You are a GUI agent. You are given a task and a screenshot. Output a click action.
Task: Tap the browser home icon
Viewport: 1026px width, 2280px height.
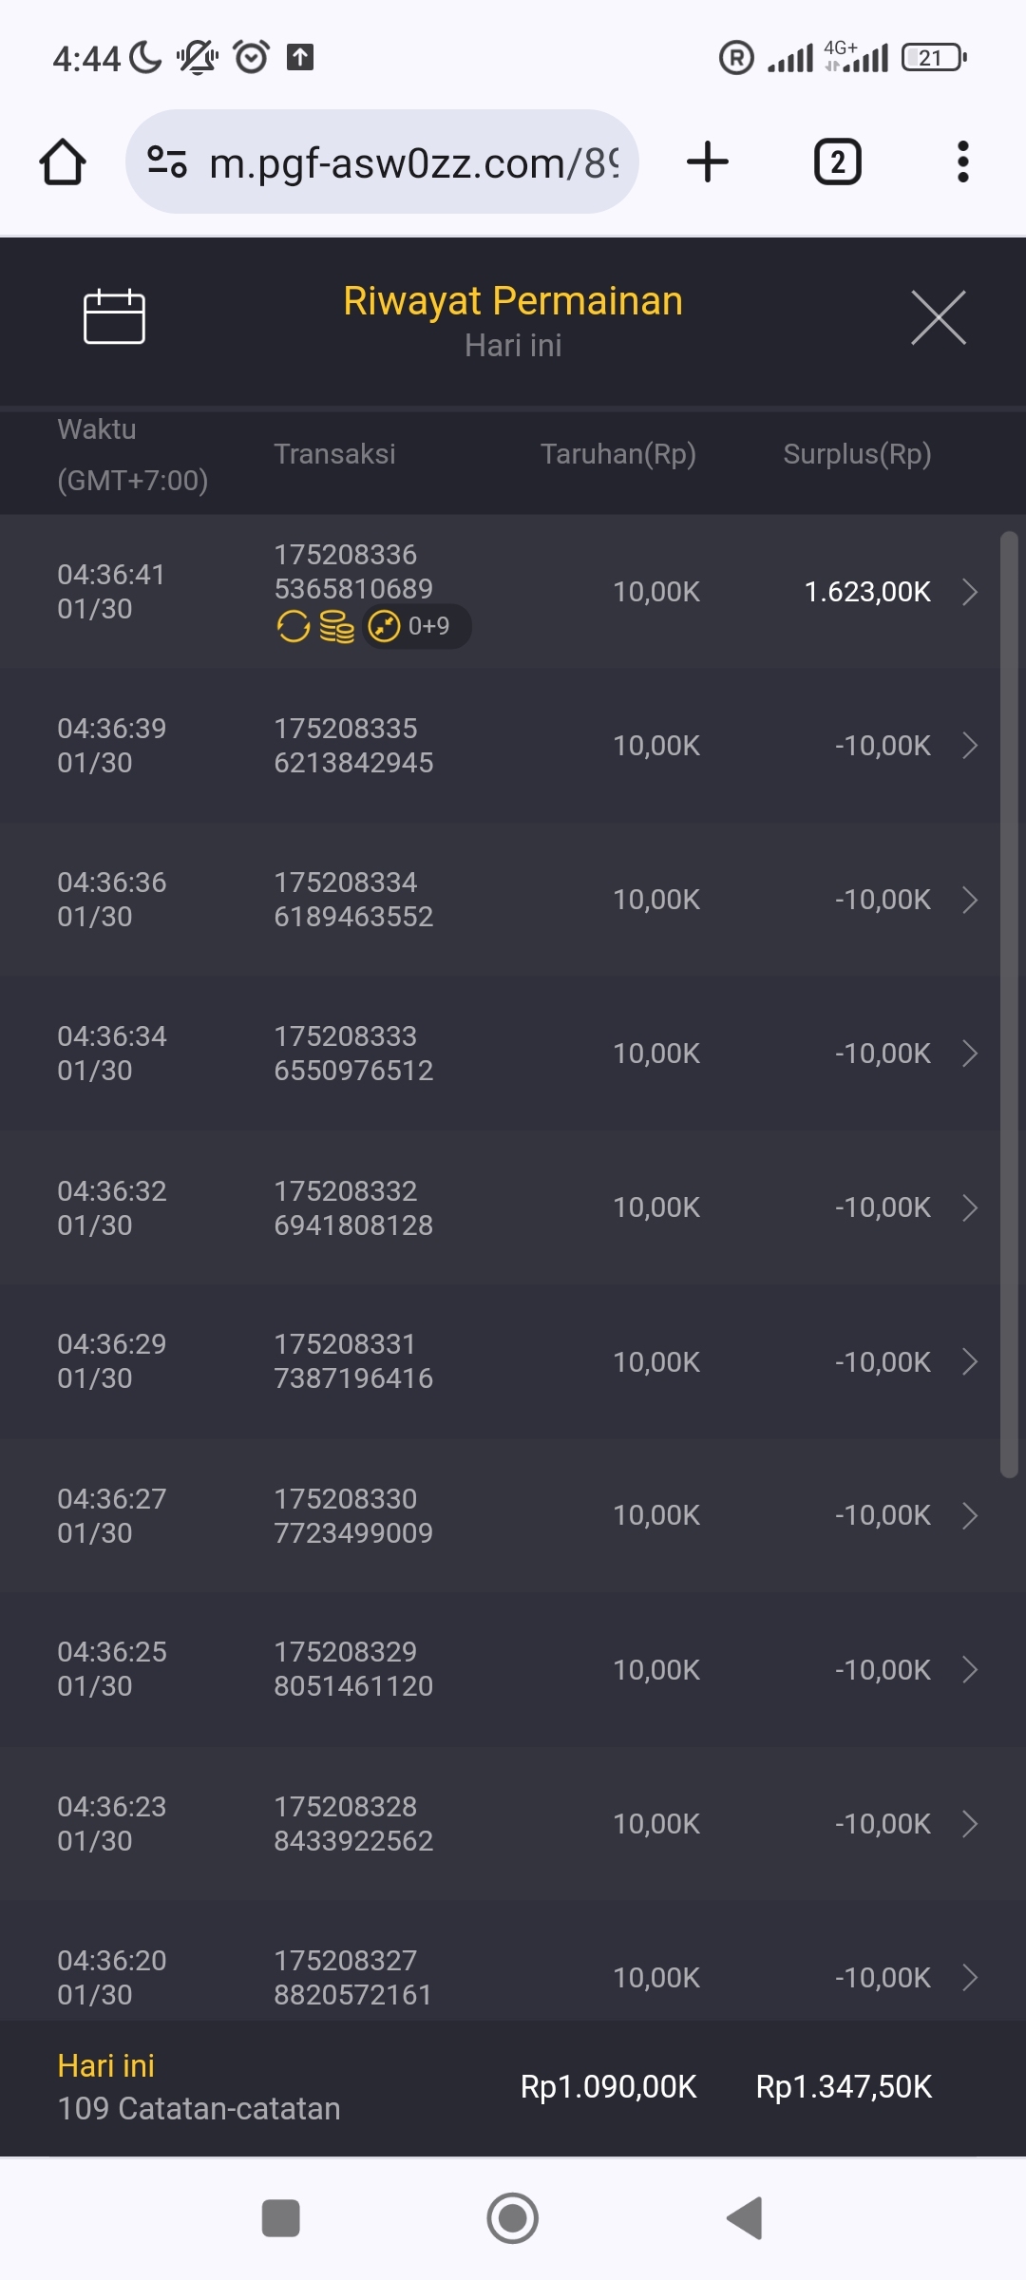(x=63, y=161)
